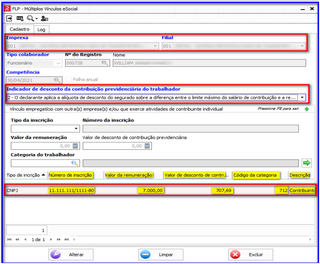This screenshot has width=320, height=264.
Task: Click the Número de inscrição column header
Action: click(x=70, y=175)
